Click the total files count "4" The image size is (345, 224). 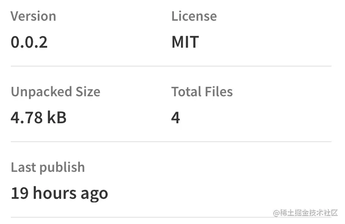(176, 118)
